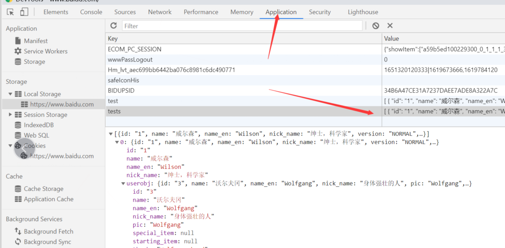Click the Background Fetch arrows icon
Image resolution: width=505 pixels, height=248 pixels.
(18, 231)
